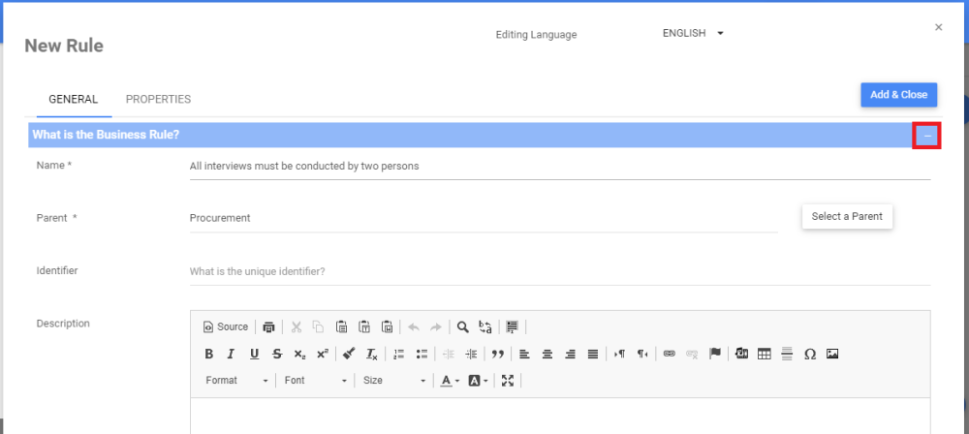
Task: Insert a bulleted list
Action: coord(422,355)
